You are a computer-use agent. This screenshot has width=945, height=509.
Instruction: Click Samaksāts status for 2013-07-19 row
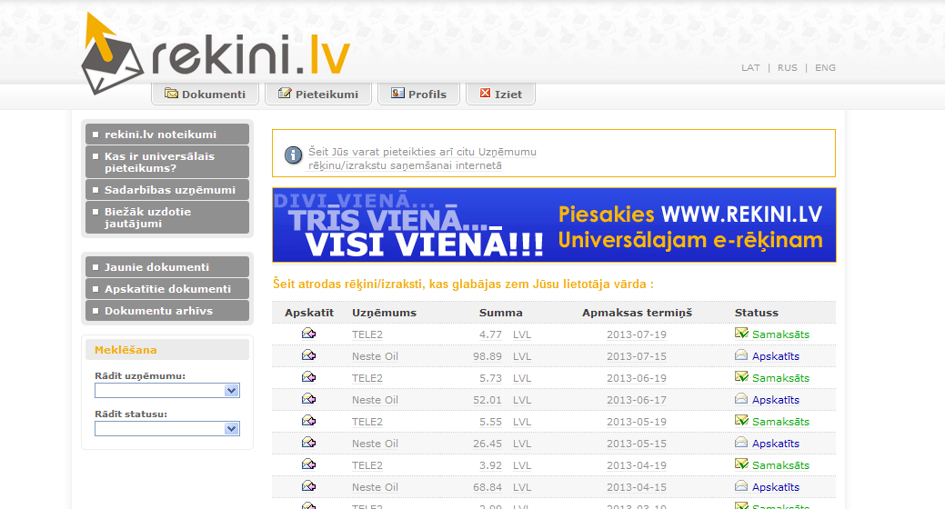pyautogui.click(x=780, y=334)
